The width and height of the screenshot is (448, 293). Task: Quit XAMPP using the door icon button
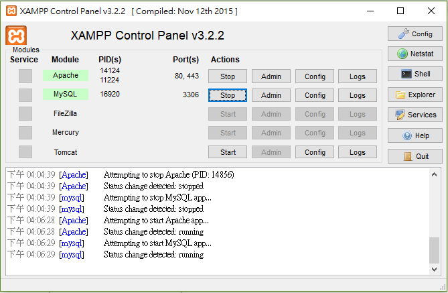click(415, 156)
